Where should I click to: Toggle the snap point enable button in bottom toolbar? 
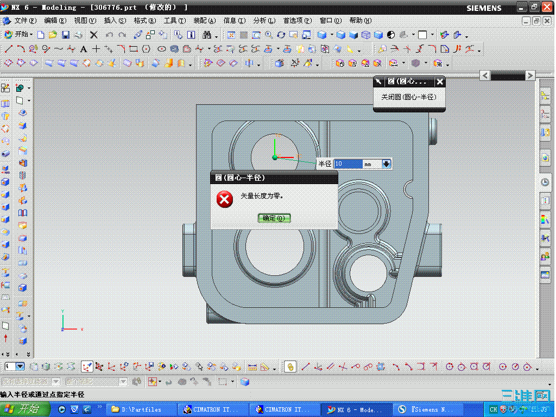pos(86,367)
